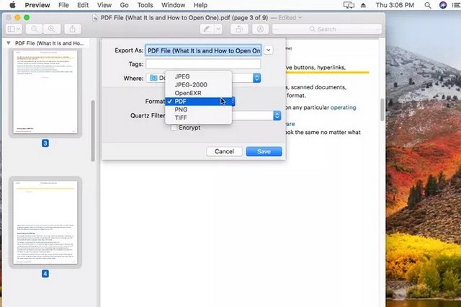Open the File menu
Image resolution: width=461 pixels, height=307 pixels.
pyautogui.click(x=63, y=5)
